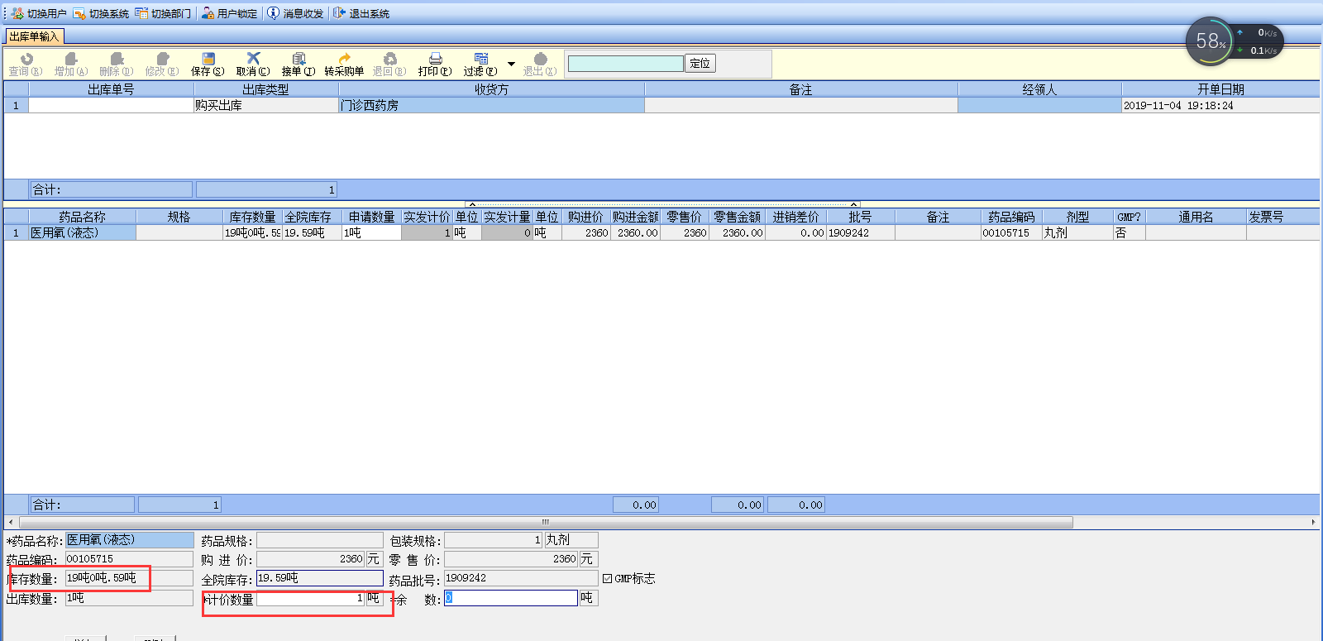Viewport: 1323px width, 641px height.
Task: Toggle the GMP标志 checkbox
Action: click(x=608, y=579)
